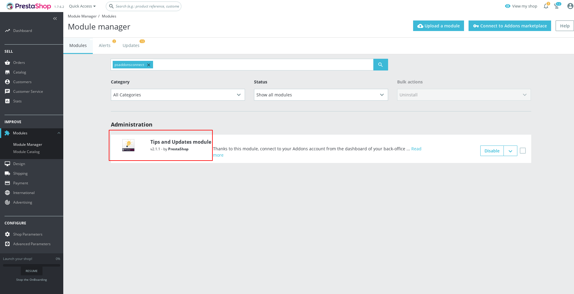Screen dimensions: 574x294
Task: Open Module Catalog in sidebar
Action: [27, 152]
